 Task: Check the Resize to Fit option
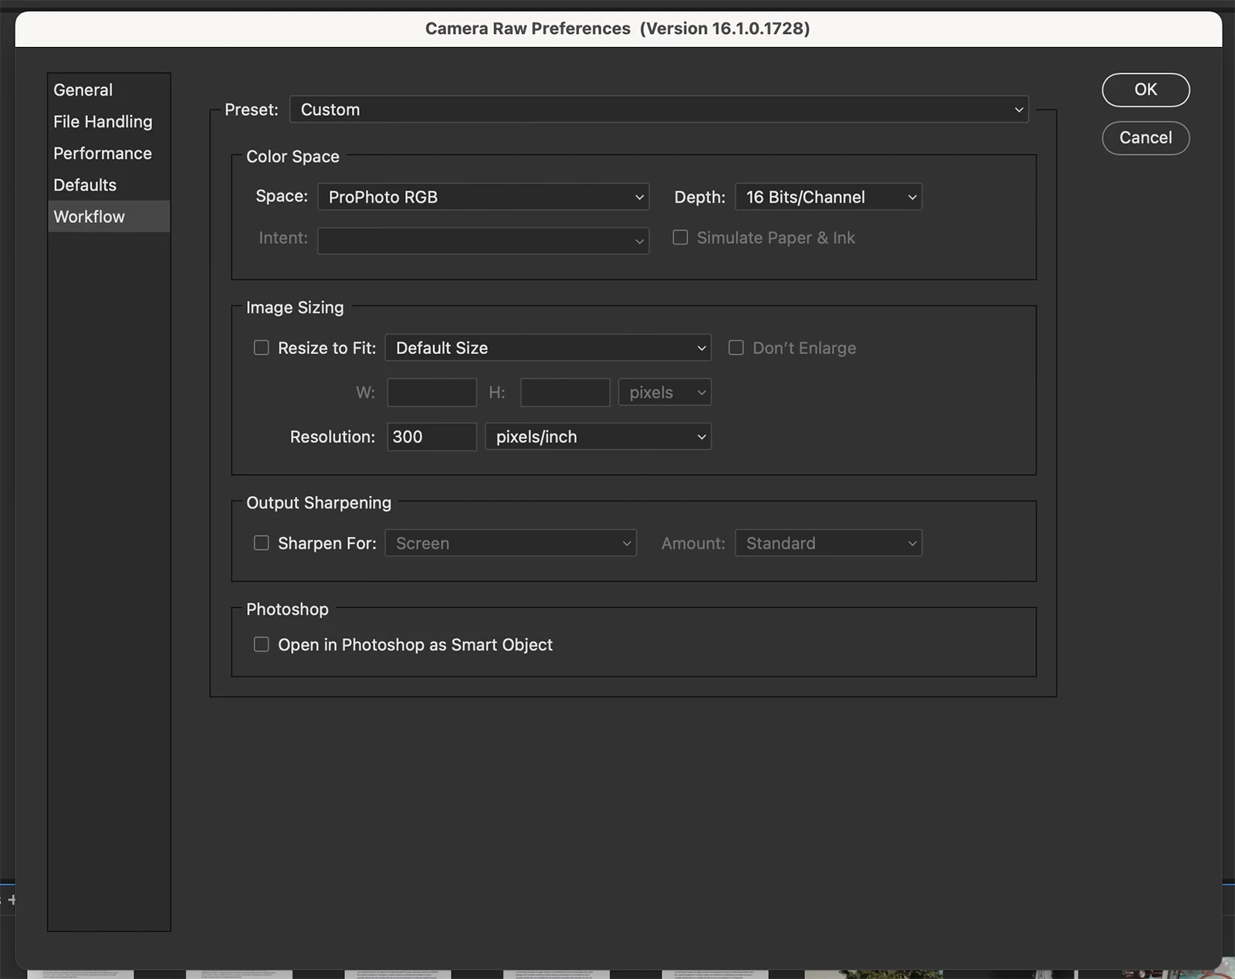point(262,348)
